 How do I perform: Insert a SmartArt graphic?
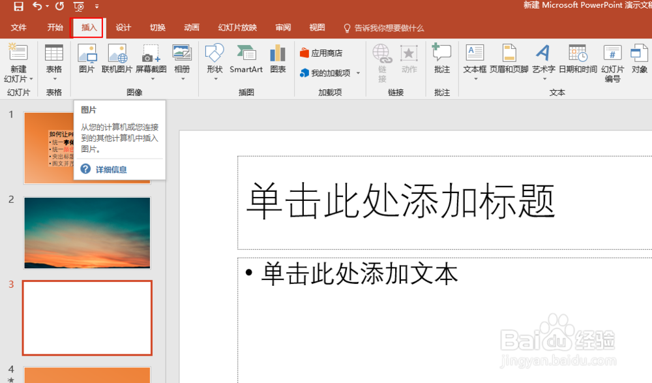point(246,58)
